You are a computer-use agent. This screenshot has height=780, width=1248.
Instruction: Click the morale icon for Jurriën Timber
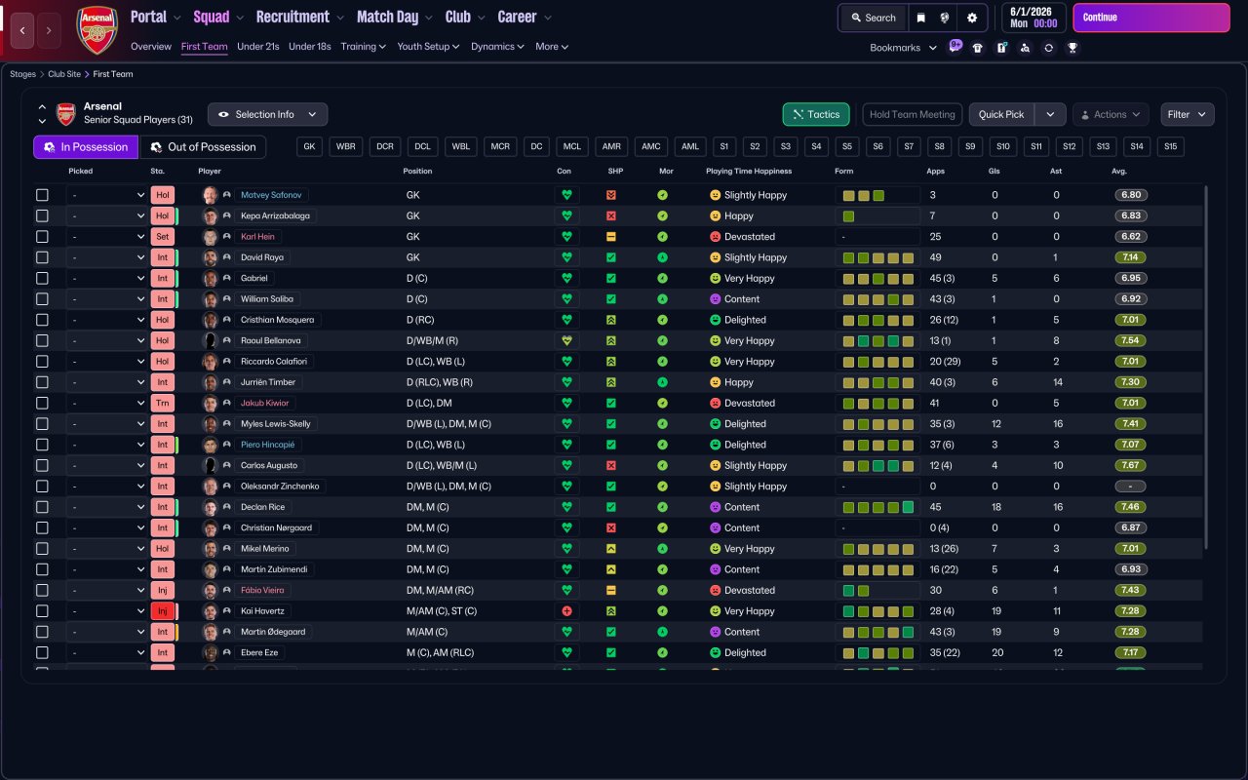pos(662,382)
